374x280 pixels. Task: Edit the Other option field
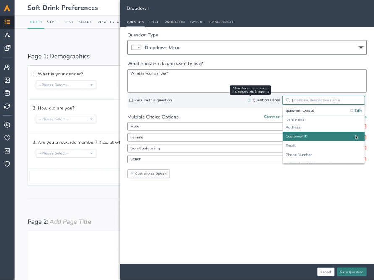(205, 159)
